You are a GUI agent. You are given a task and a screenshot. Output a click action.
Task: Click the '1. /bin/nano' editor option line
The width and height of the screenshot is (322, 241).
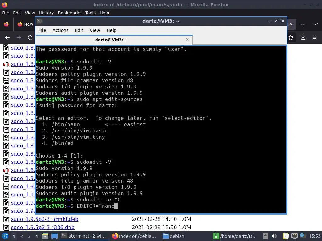[94, 124]
